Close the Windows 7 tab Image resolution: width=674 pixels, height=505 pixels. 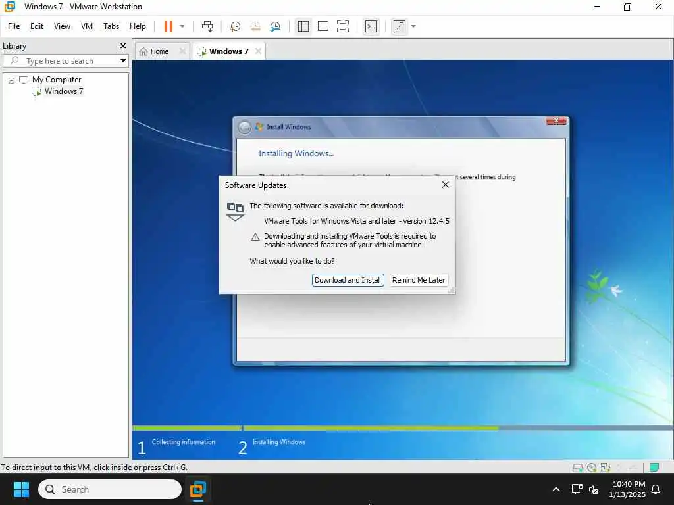pyautogui.click(x=258, y=51)
